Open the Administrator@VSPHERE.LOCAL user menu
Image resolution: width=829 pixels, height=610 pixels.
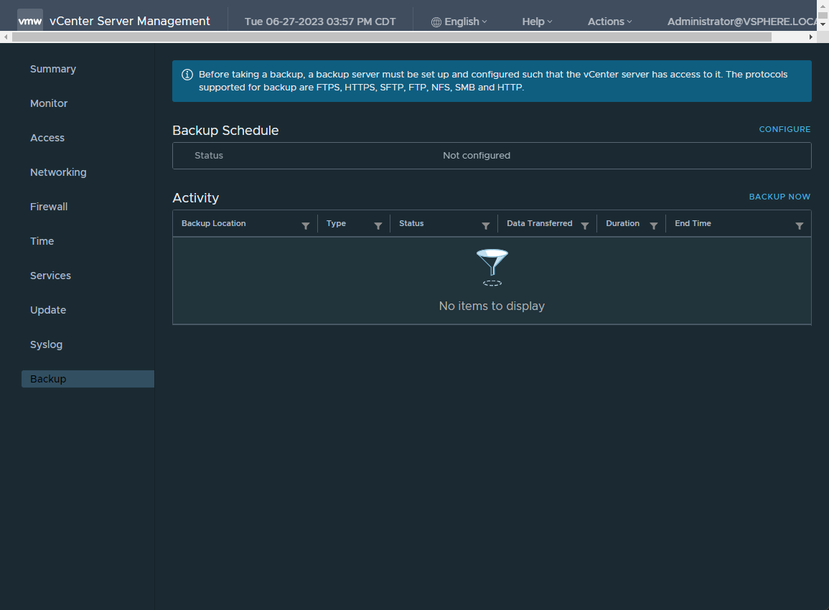coord(741,22)
